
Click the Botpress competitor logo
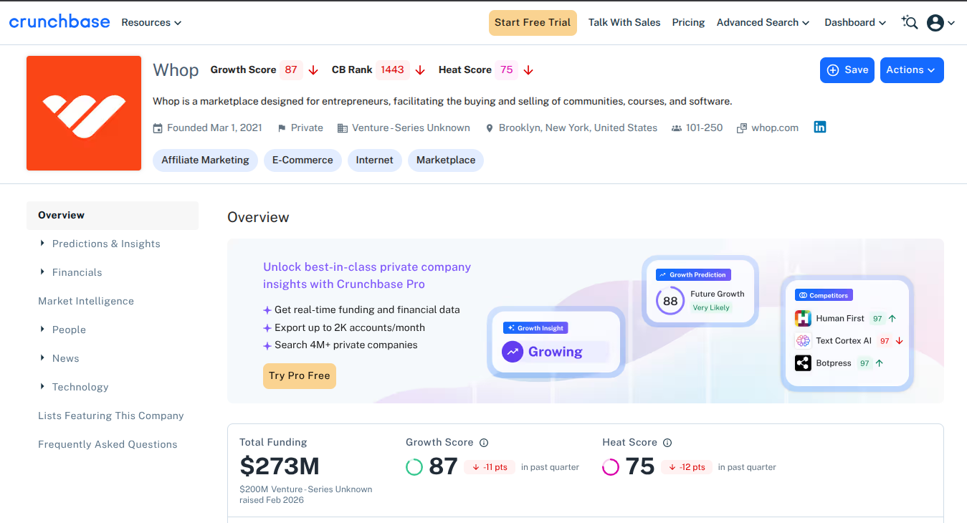(x=803, y=363)
